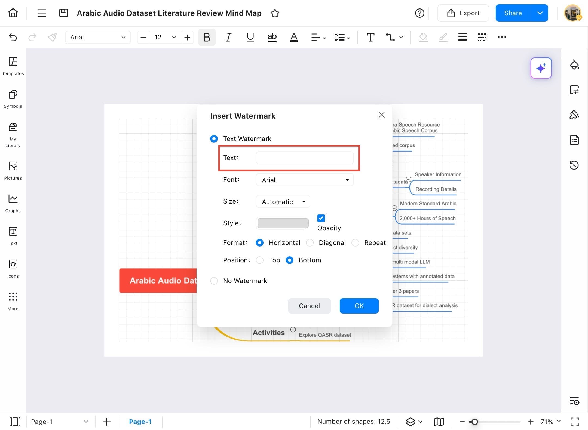The image size is (588, 430).
Task: Switch to the Page-1 tab
Action: 140,422
